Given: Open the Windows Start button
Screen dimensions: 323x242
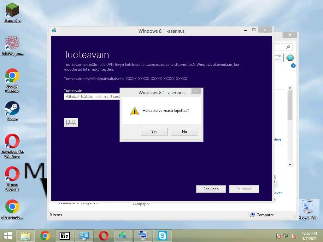Looking at the screenshot, I should point(8,236).
